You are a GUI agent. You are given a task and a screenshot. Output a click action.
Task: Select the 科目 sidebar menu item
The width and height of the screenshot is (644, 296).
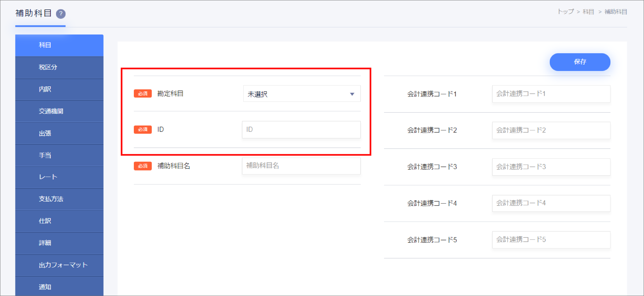pyautogui.click(x=59, y=45)
